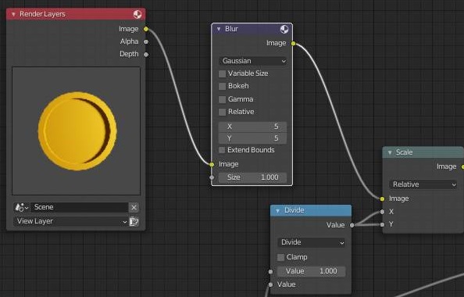Click Blur node Size input socket
Viewport: 464px width, 297px height.
(212, 177)
